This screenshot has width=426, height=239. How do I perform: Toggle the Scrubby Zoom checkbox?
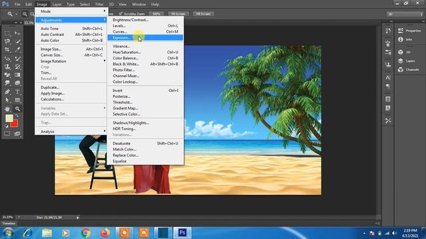tap(120, 13)
